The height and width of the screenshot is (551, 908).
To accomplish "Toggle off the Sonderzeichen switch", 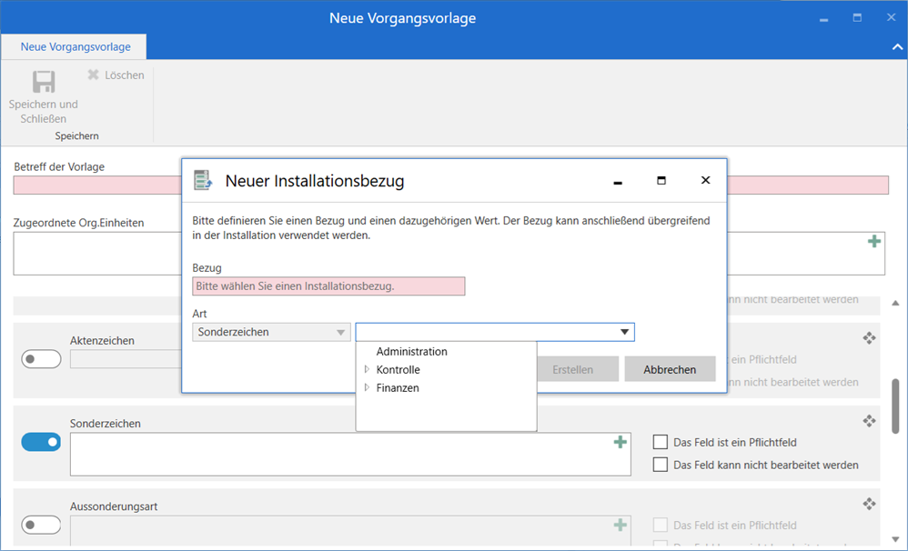I will pyautogui.click(x=41, y=442).
